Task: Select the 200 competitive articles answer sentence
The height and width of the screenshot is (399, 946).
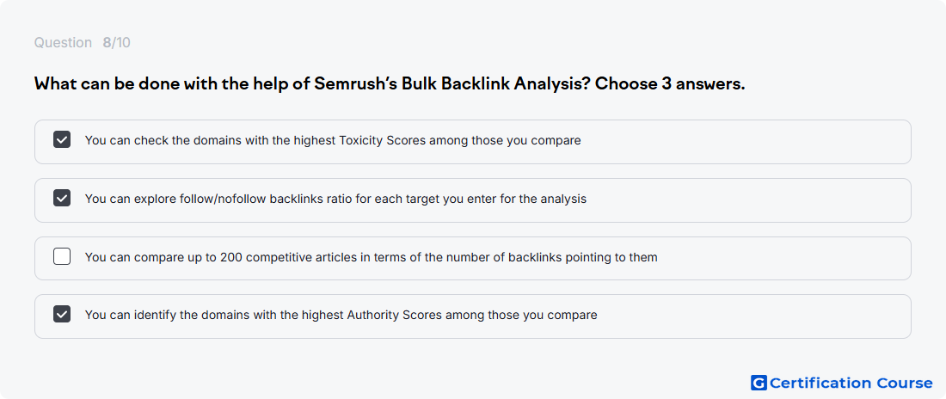Action: (371, 257)
